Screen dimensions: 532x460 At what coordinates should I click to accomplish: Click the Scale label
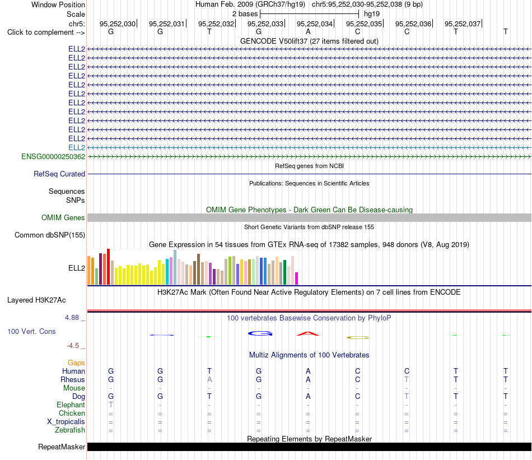[76, 14]
